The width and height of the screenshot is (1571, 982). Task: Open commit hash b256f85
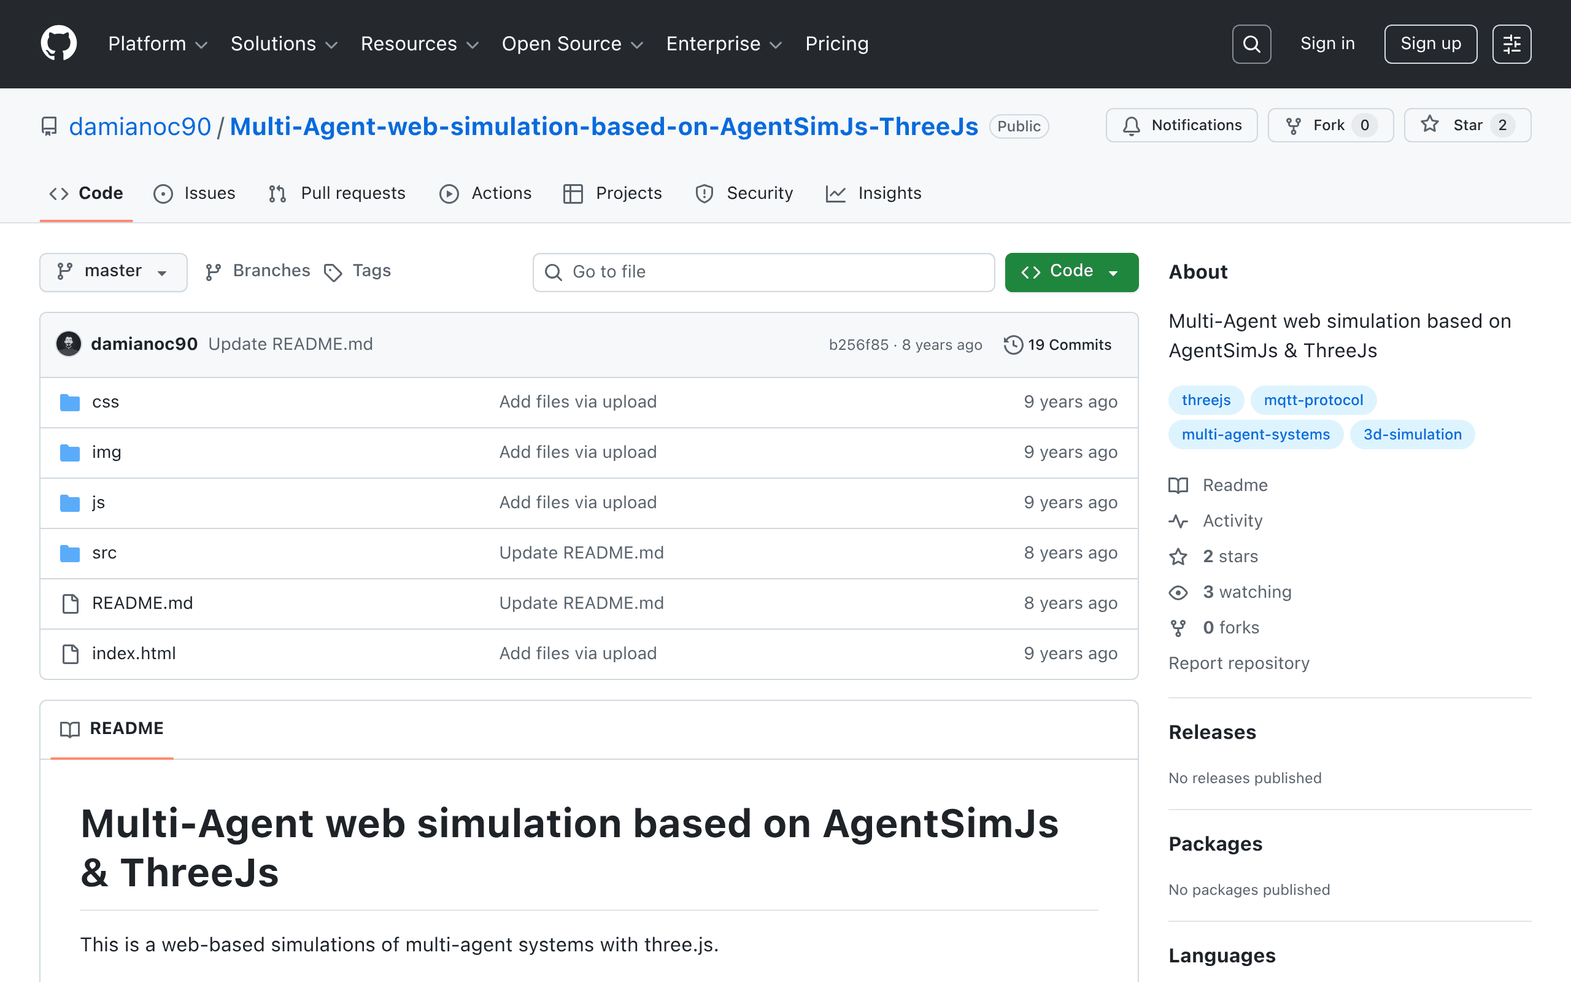point(858,345)
